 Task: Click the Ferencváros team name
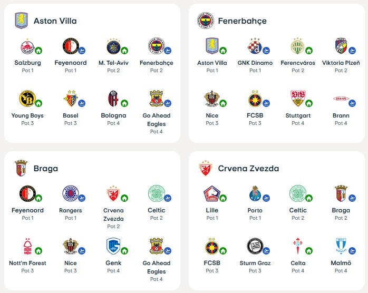pyautogui.click(x=298, y=63)
